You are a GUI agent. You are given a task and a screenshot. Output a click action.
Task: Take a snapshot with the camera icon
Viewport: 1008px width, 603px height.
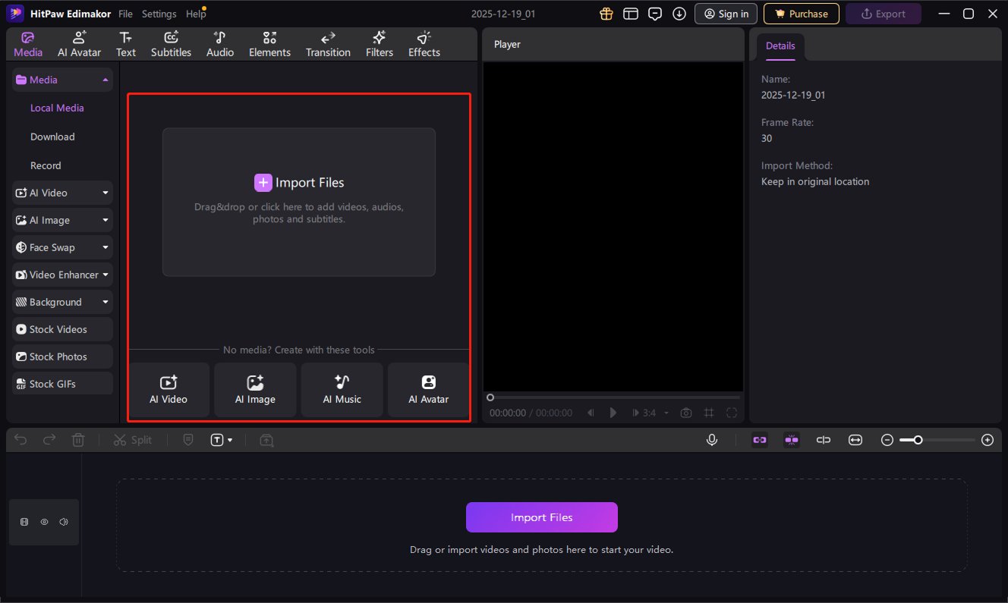point(686,413)
